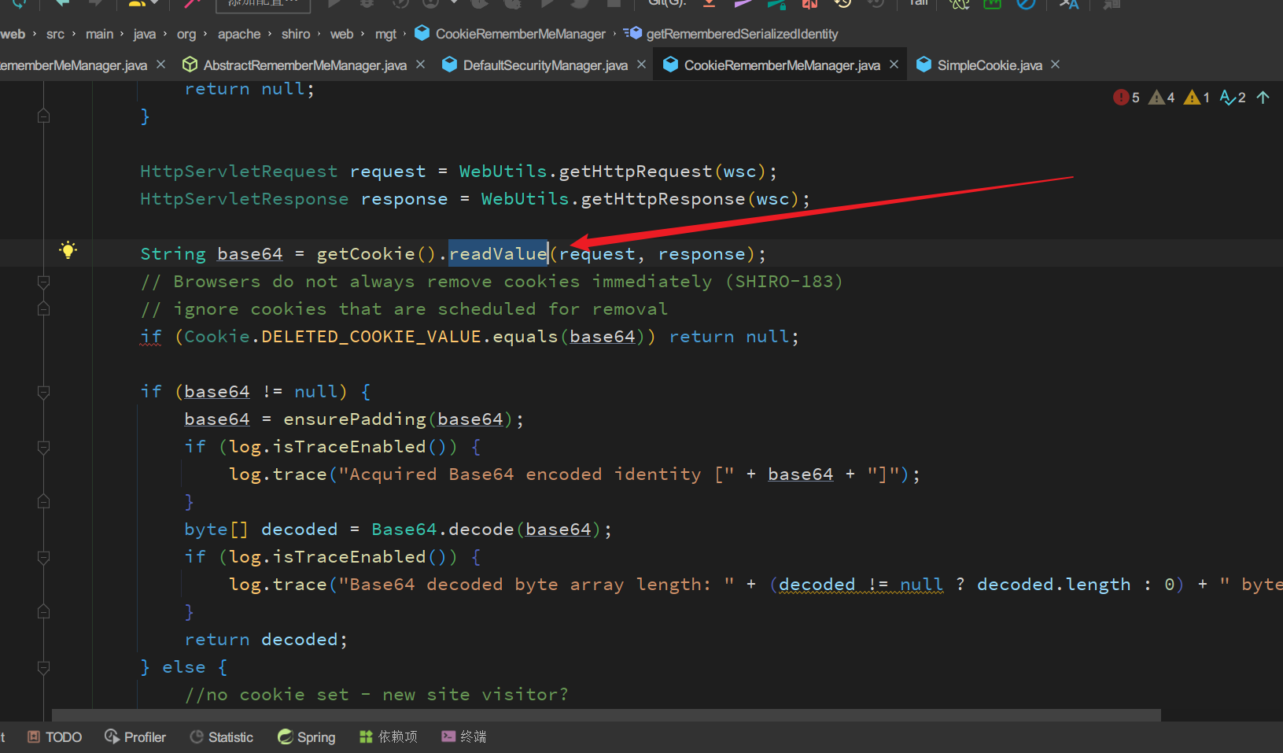Screen dimensions: 1283x753
Task: Collapse the first log.isTraceEnabled block fold marker
Action: 44,447
